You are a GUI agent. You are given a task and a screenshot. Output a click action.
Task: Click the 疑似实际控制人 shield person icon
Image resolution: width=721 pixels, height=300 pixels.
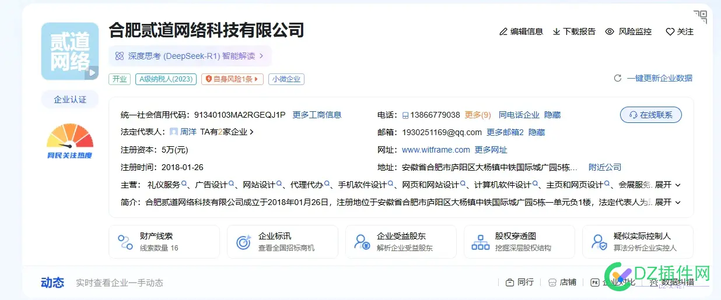(599, 242)
